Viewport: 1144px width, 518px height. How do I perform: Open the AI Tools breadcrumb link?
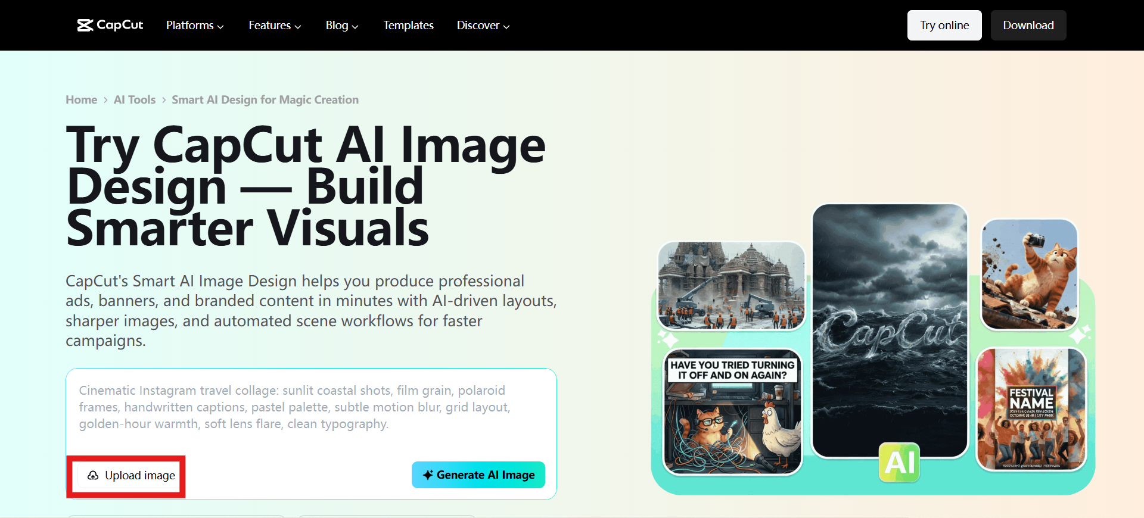[x=135, y=99]
